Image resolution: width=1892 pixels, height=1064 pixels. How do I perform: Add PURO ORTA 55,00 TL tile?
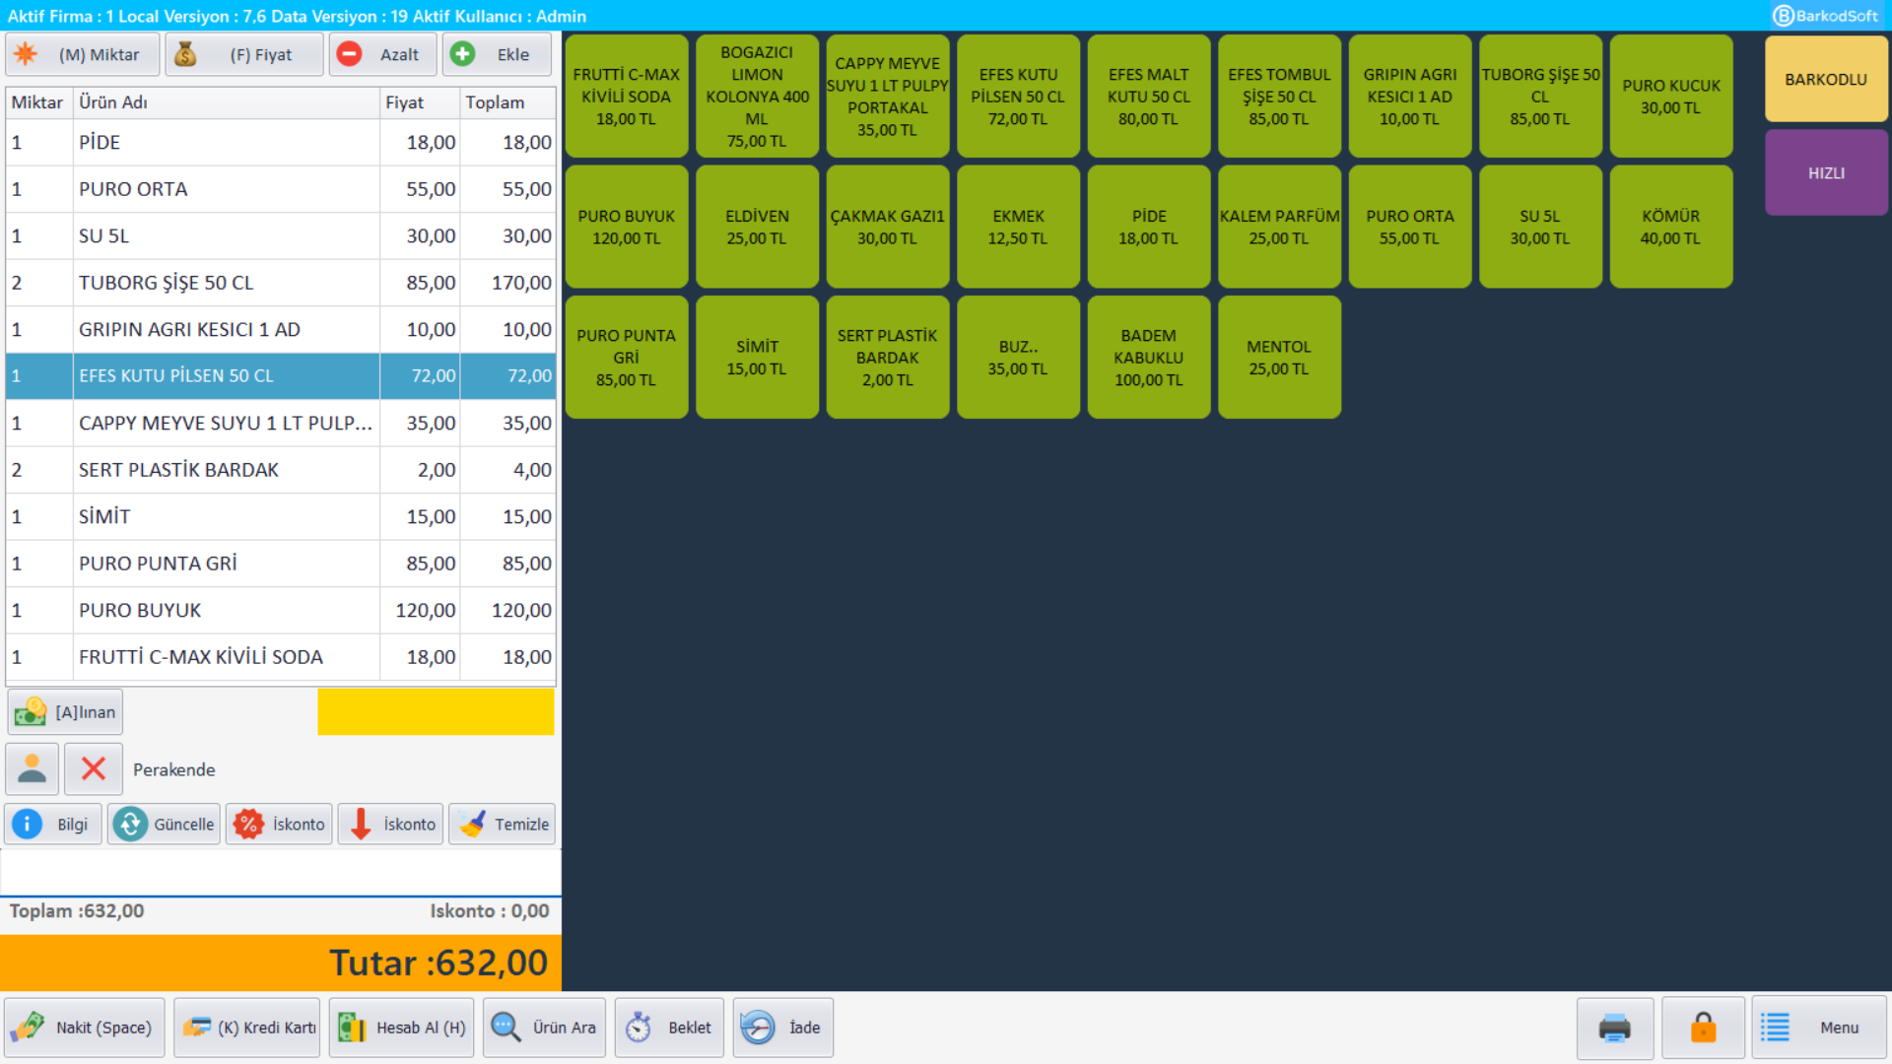[1410, 227]
